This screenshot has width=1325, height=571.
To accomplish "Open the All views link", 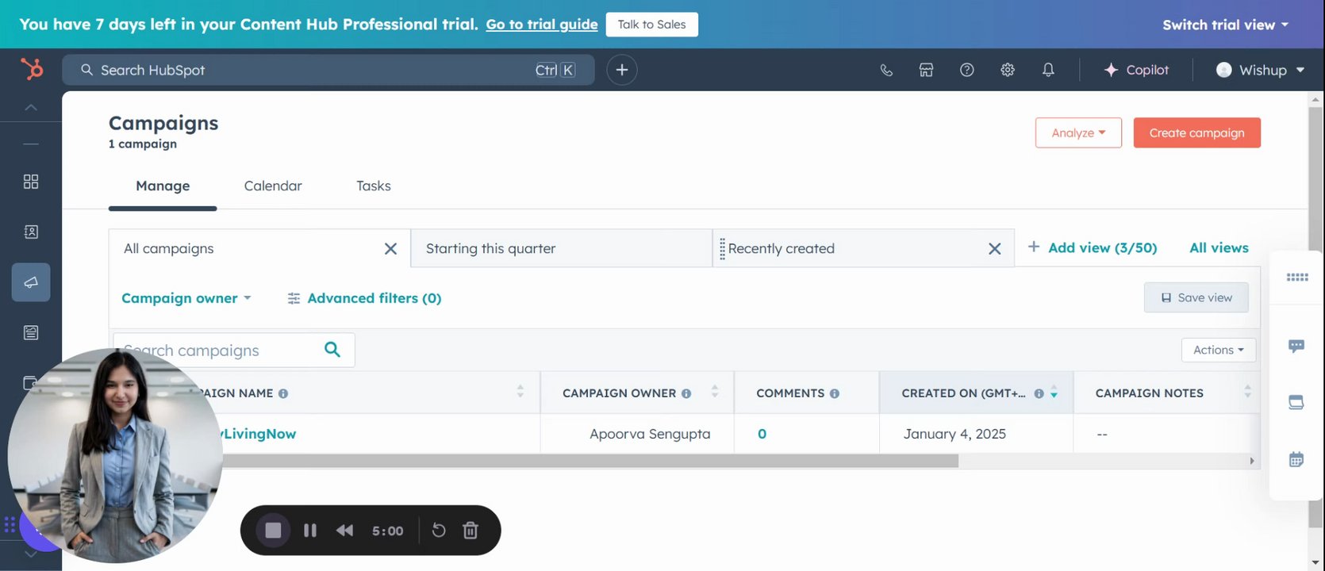I will (x=1219, y=247).
